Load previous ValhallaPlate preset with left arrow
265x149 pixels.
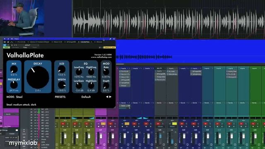tap(107, 97)
